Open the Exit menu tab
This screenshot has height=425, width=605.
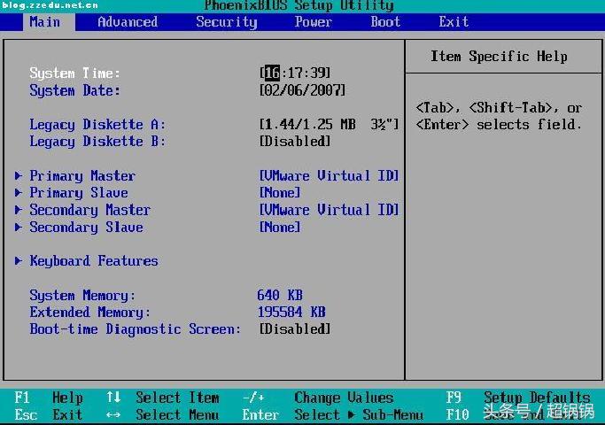[x=454, y=22]
